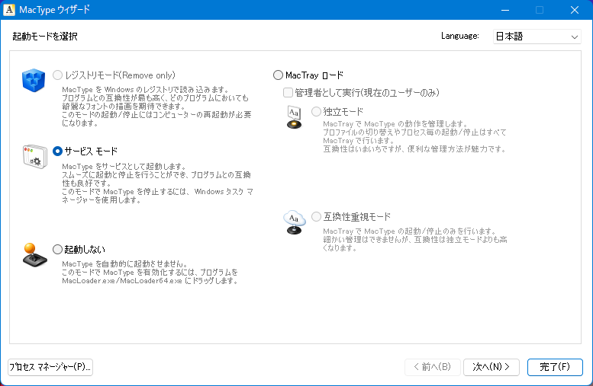Click the 互換性重視モード cloud Aa icon
Viewport: 593px width, 386px height.
[x=295, y=222]
